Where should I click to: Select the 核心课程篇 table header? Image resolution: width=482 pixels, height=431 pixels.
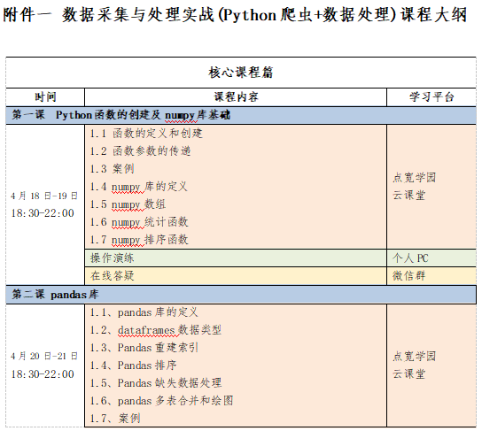(x=241, y=73)
